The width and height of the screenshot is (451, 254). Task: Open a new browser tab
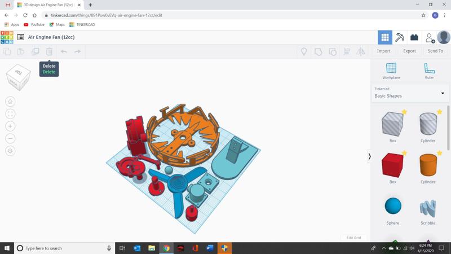point(90,5)
